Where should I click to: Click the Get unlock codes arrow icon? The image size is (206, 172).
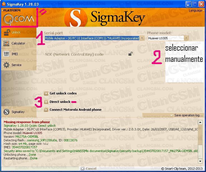(x=46, y=93)
